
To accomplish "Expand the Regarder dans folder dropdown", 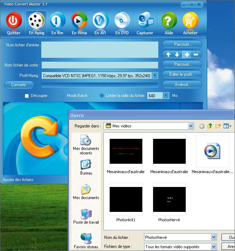I will (191, 126).
